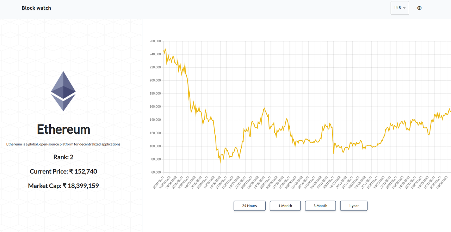Show the 24 Hours chart range
The image size is (451, 232).
(x=249, y=206)
